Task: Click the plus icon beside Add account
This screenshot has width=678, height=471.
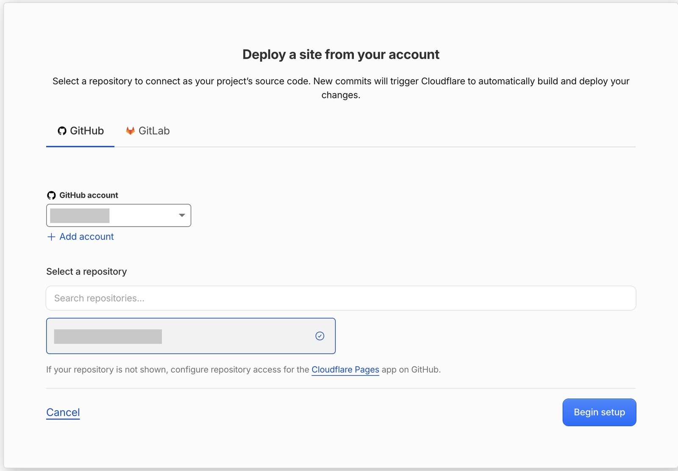Action: tap(51, 237)
